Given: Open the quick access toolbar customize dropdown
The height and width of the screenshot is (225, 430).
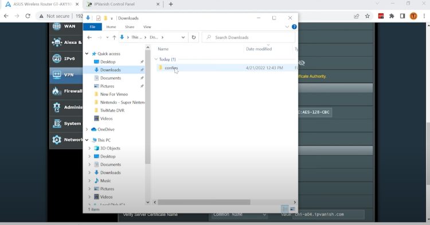Looking at the screenshot, I should point(112,18).
